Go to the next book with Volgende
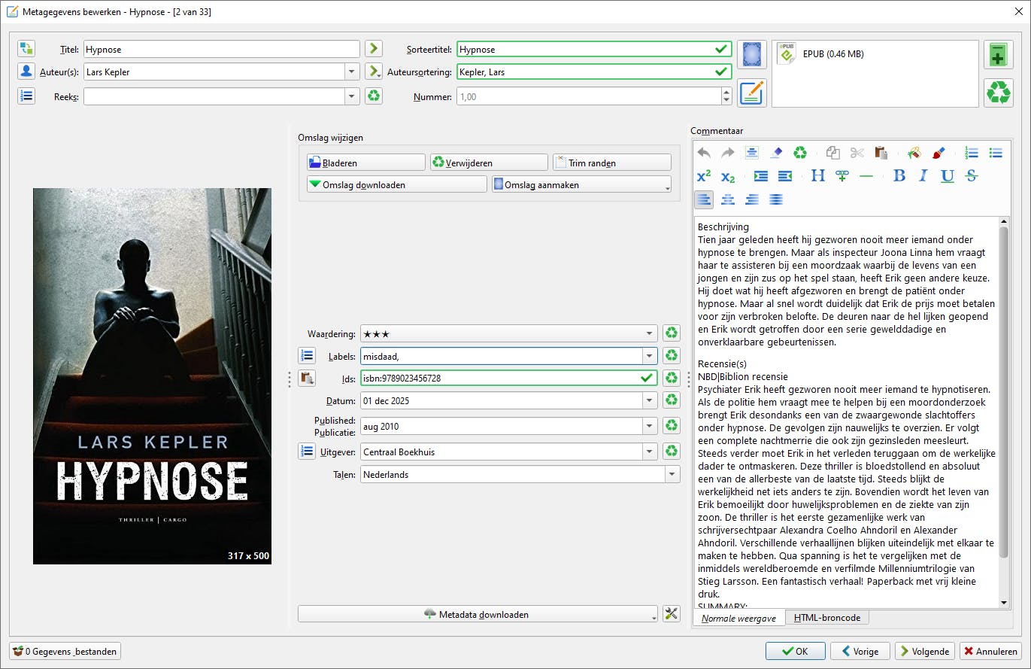1031x669 pixels. coord(924,651)
